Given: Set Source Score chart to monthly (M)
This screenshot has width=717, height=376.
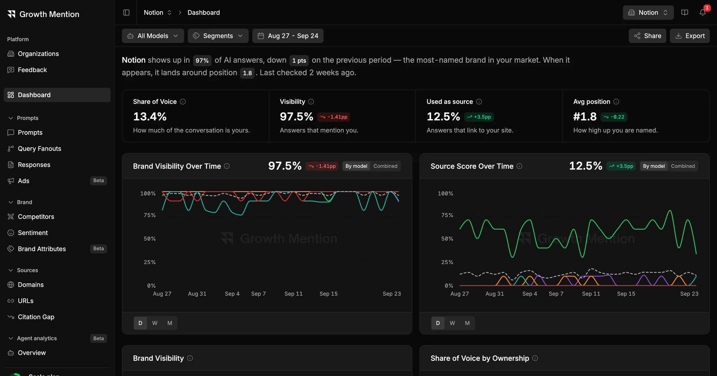Looking at the screenshot, I should click(467, 323).
